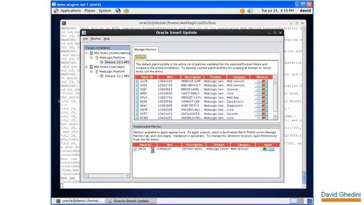364x205 pixels.
Task: Open info icon for patch 97LS
Action: pos(137,97)
